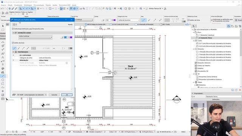
Task: Select single line geometry in the Info Box
Action: [144, 20]
